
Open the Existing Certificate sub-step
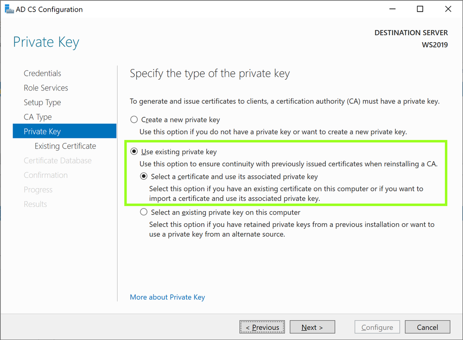tap(65, 145)
